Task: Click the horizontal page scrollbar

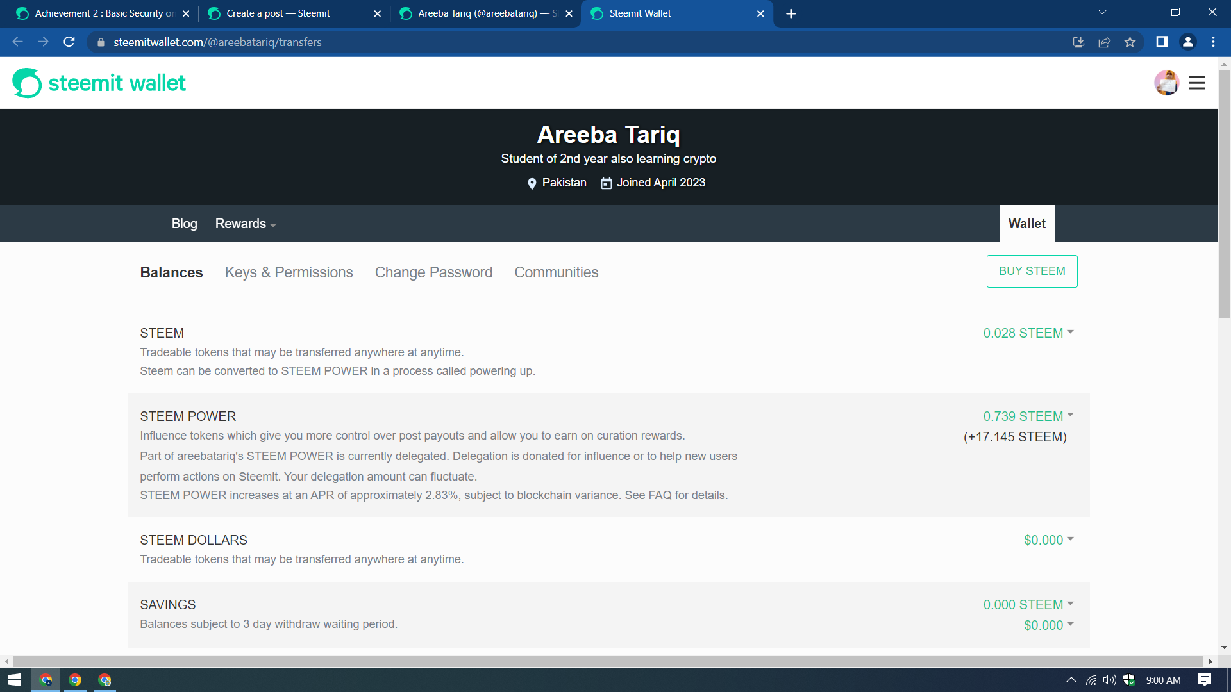Action: [x=608, y=661]
